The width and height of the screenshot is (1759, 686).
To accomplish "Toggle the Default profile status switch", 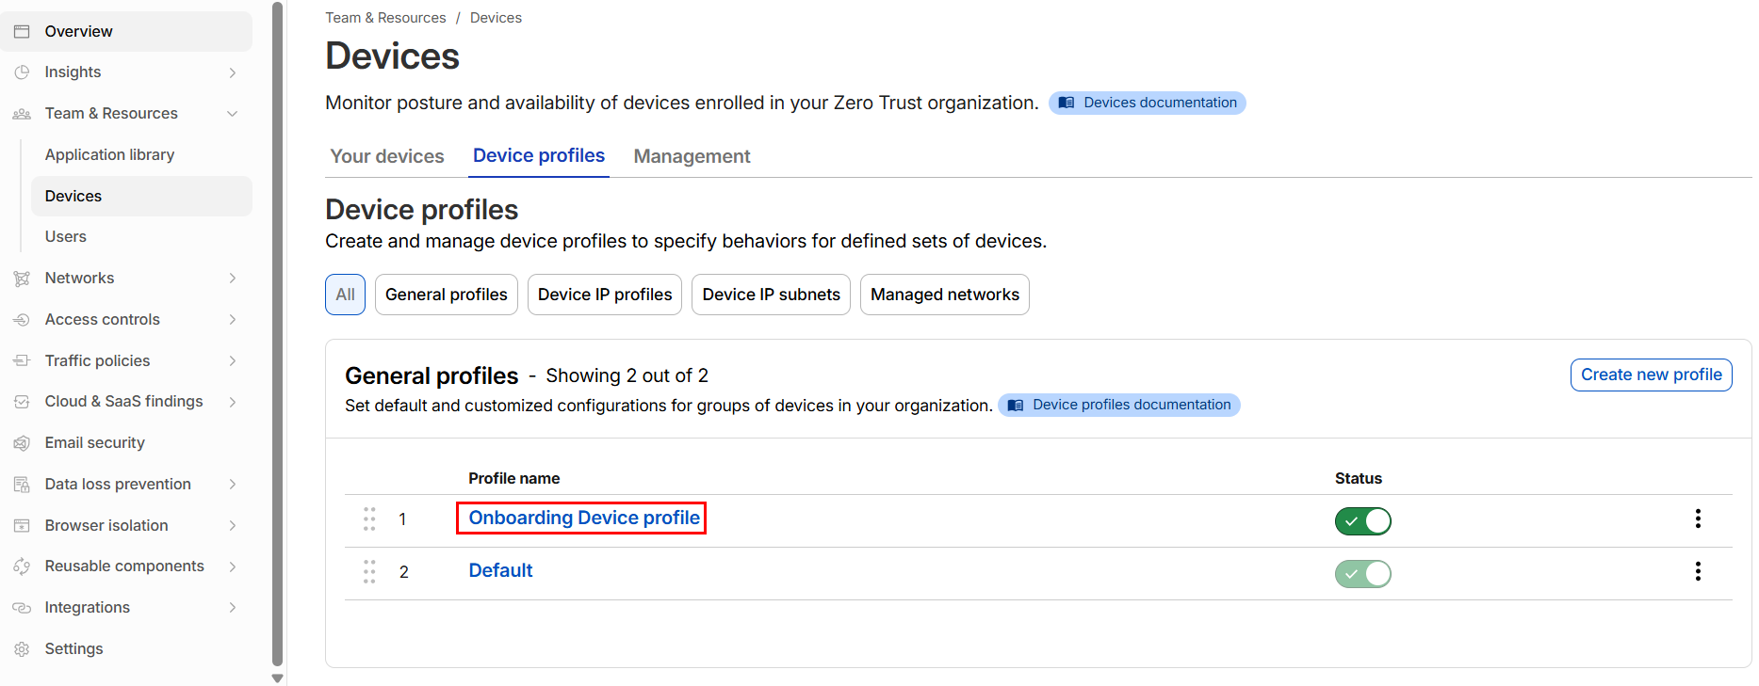I will (x=1362, y=573).
